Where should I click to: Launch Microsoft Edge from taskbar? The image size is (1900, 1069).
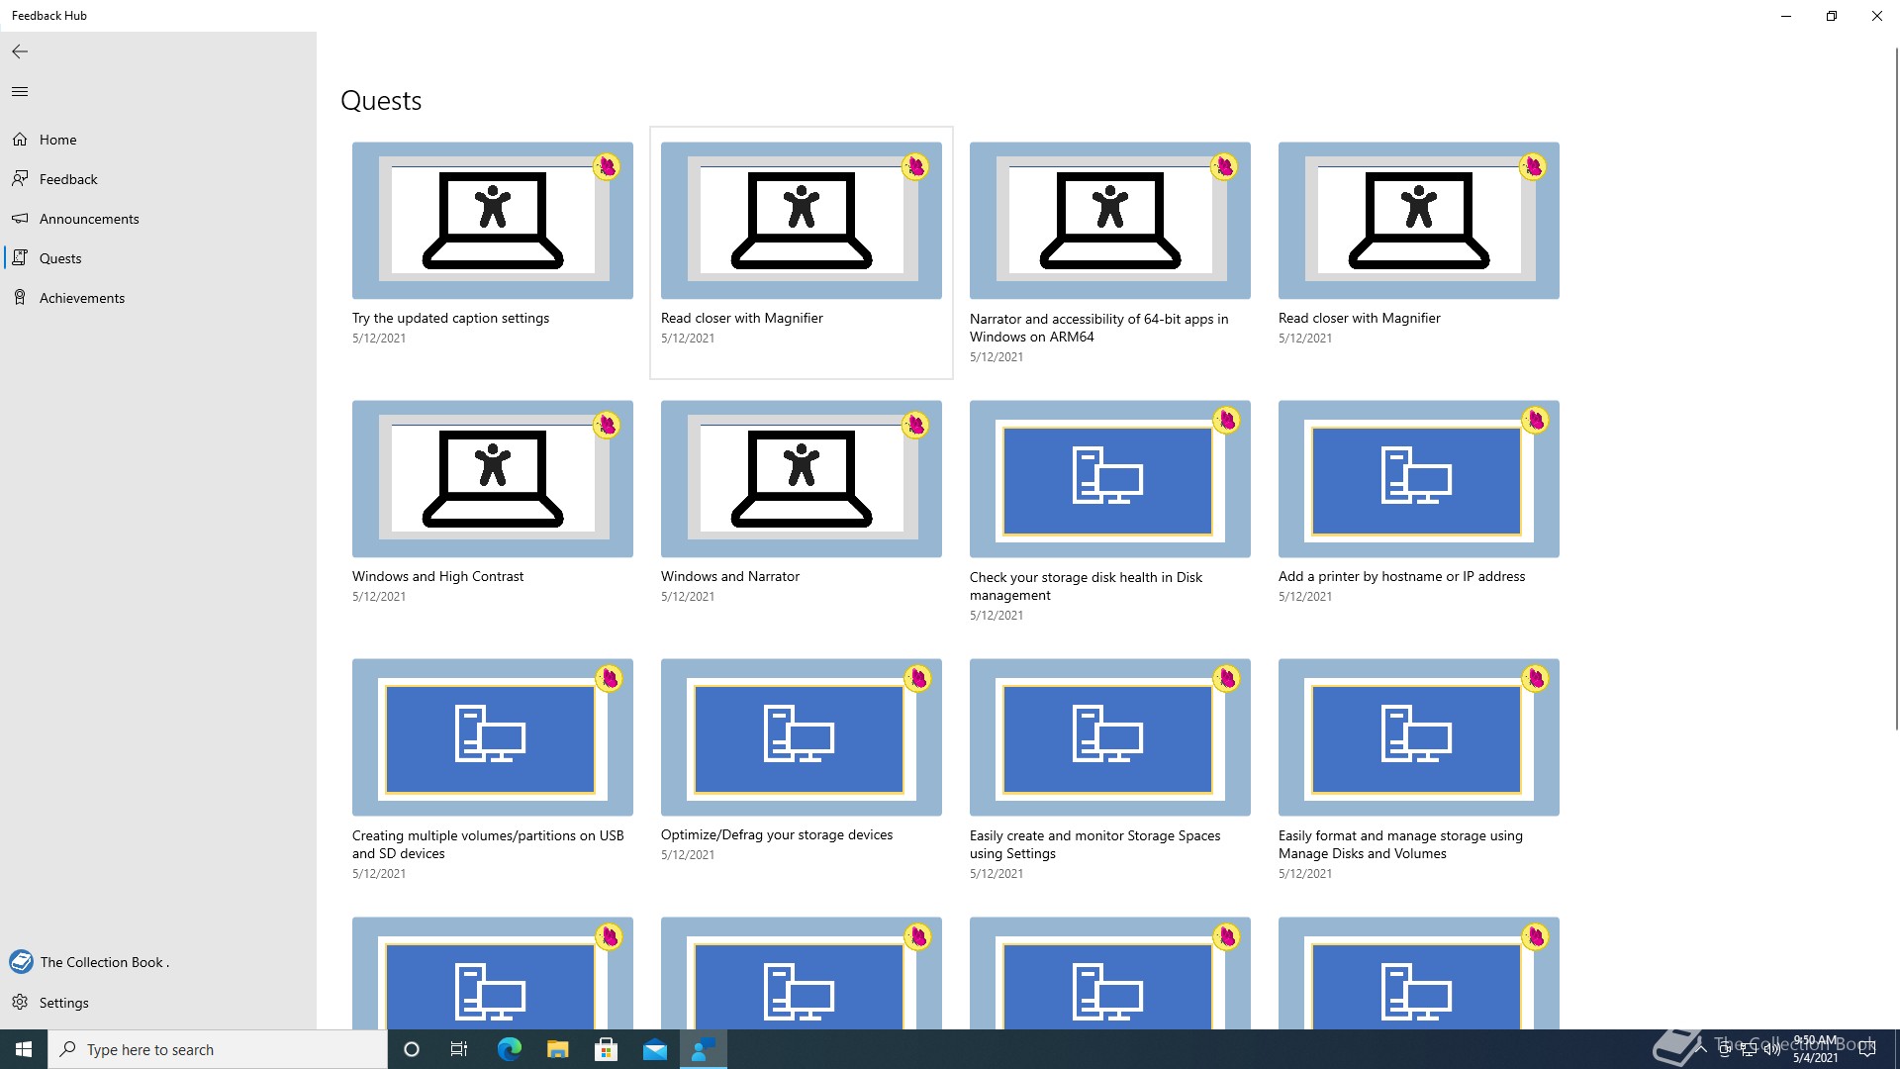(x=509, y=1049)
